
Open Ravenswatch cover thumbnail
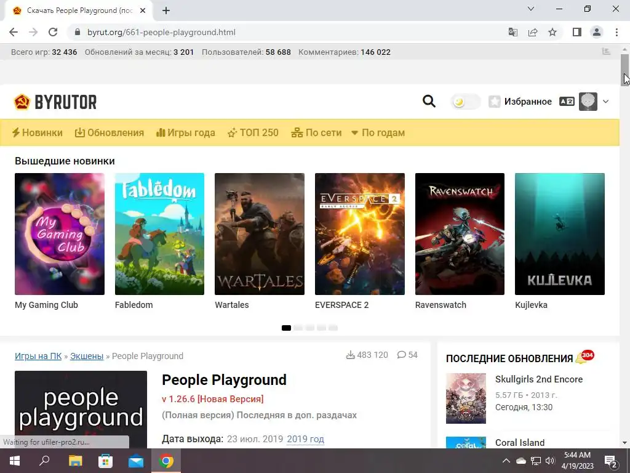tap(460, 234)
